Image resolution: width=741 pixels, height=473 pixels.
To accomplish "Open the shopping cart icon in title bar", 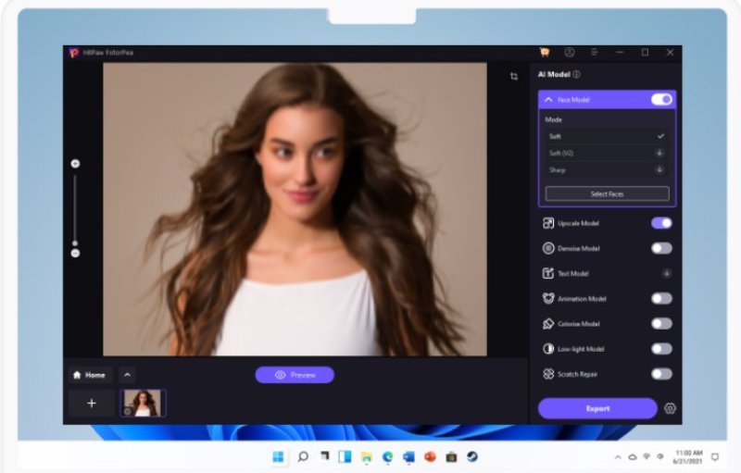I will (545, 52).
